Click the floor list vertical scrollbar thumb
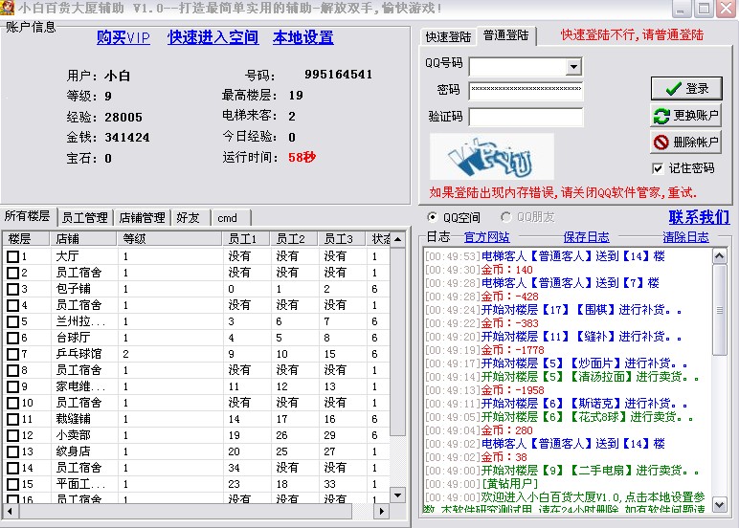This screenshot has height=528, width=739. (x=398, y=341)
